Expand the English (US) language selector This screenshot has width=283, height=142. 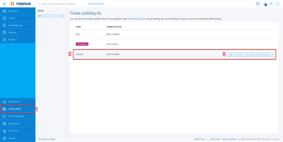(x=200, y=139)
